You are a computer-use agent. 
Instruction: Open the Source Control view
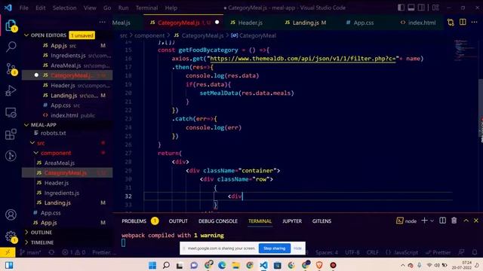point(11,69)
